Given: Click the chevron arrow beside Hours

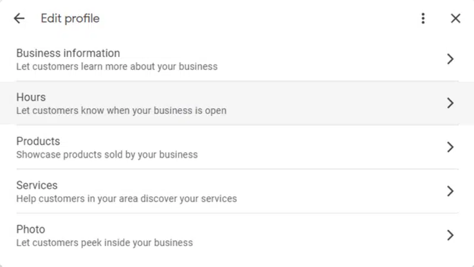Looking at the screenshot, I should pyautogui.click(x=450, y=103).
